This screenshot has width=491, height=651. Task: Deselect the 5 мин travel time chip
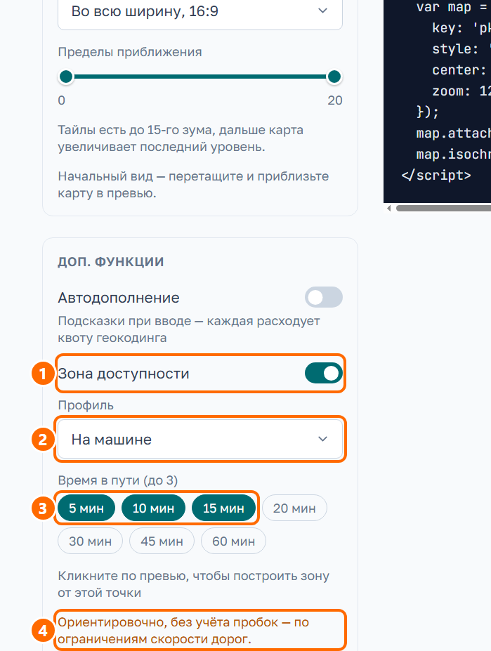tap(86, 508)
